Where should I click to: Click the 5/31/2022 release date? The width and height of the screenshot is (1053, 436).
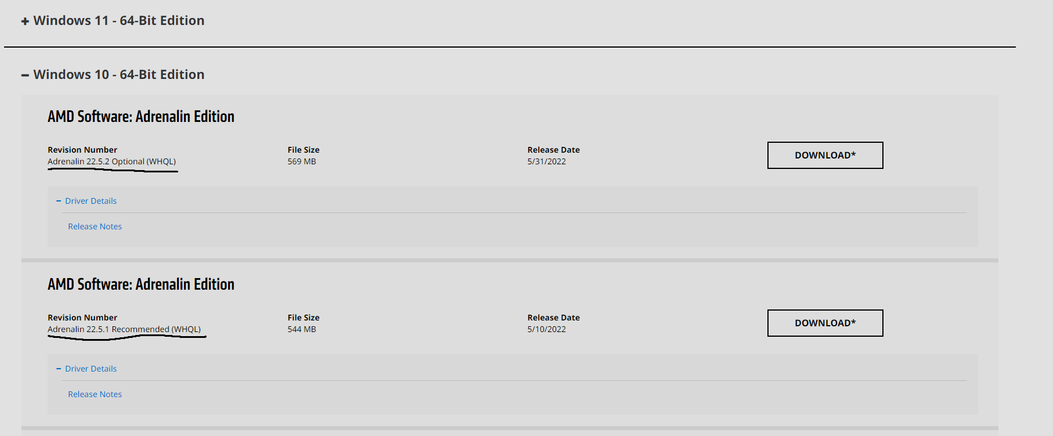[546, 161]
